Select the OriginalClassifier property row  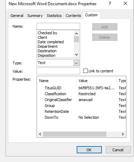click(82, 100)
